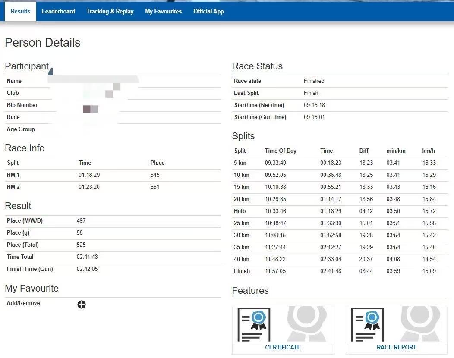The height and width of the screenshot is (358, 454).
Task: Click the Time Total value 02:41:48
Action: tap(88, 257)
